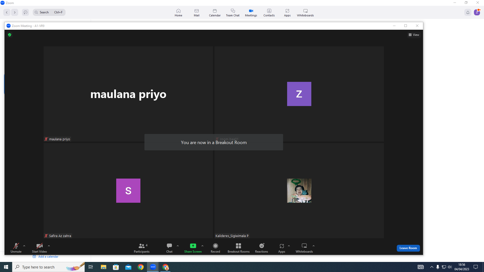Go back with the back arrow
Image resolution: width=484 pixels, height=272 pixels.
pos(7,12)
